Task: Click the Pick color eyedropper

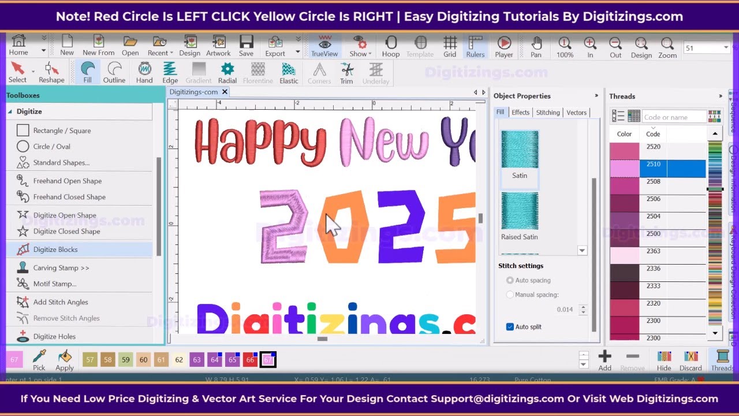Action: pyautogui.click(x=39, y=359)
